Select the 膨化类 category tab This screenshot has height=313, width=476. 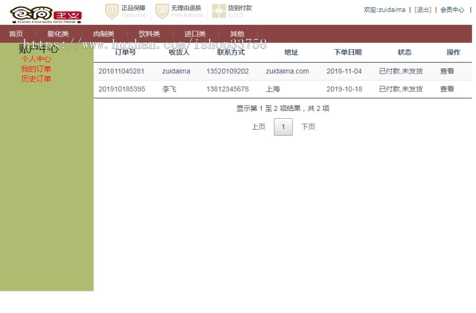click(x=58, y=33)
